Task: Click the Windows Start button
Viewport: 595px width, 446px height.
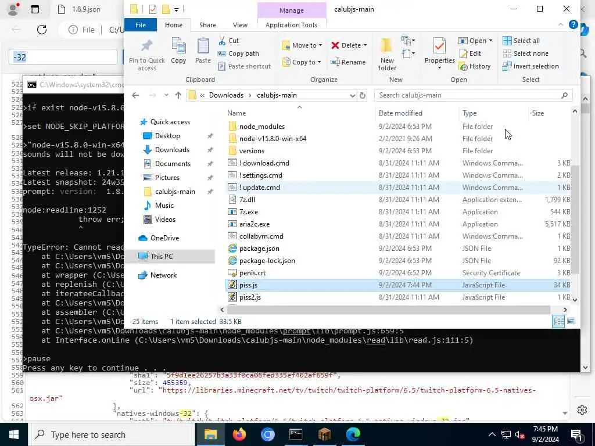Action: click(14, 434)
